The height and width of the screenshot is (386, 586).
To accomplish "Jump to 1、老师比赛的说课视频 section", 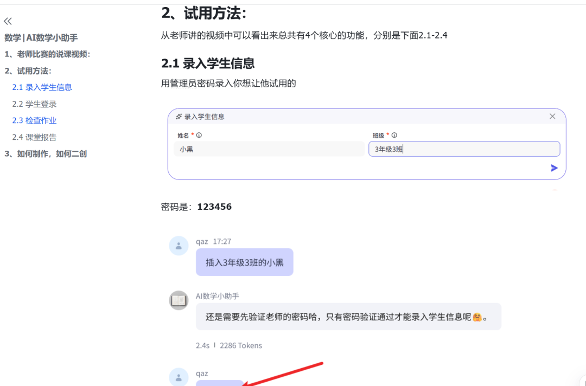I will coord(47,54).
